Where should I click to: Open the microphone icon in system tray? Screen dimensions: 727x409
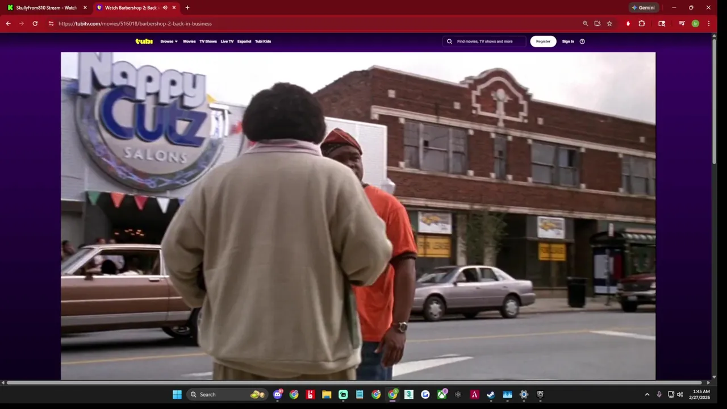[x=659, y=394]
